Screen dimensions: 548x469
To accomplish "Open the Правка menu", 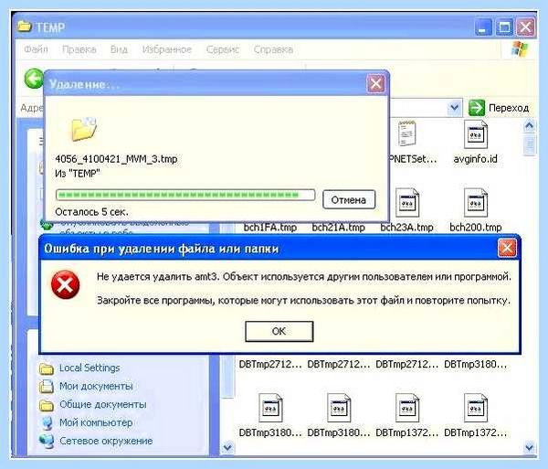I will coord(79,49).
